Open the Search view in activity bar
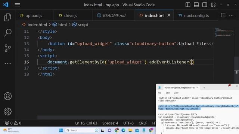The width and height of the screenshot is (239, 134). click(x=7, y=32)
